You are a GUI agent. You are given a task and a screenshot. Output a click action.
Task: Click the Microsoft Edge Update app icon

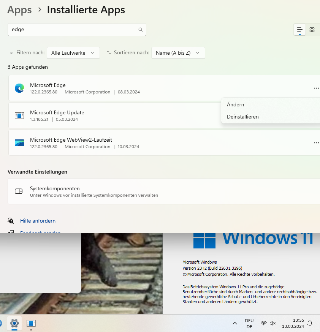tap(19, 115)
